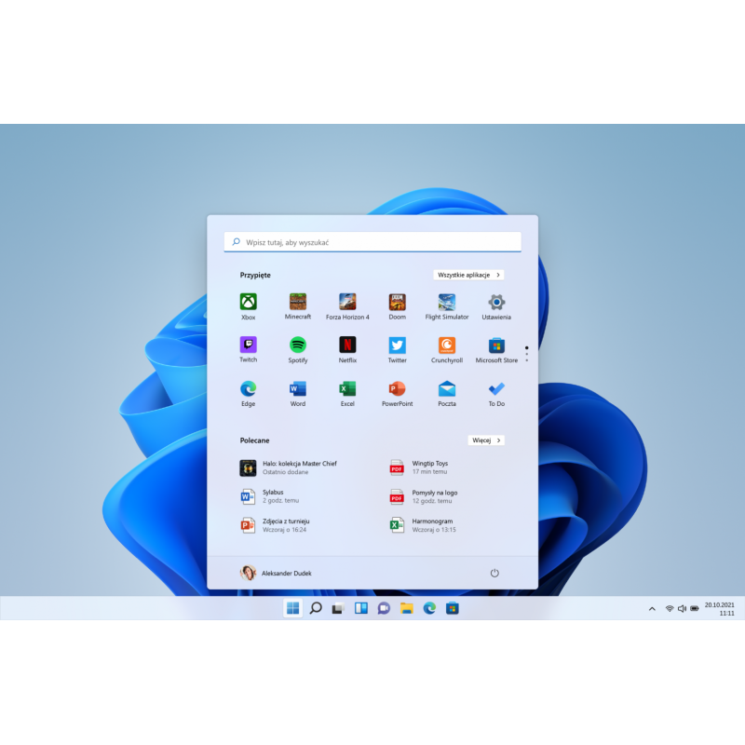Open Ustawienia settings app

(x=496, y=306)
